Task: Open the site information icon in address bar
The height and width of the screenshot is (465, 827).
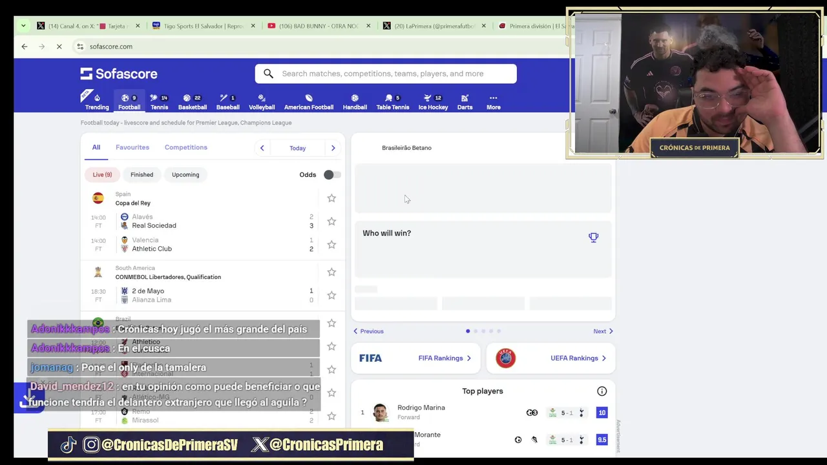Action: click(x=80, y=46)
